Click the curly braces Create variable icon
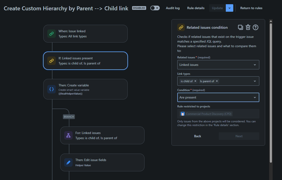The height and width of the screenshot is (180, 282). click(51, 89)
